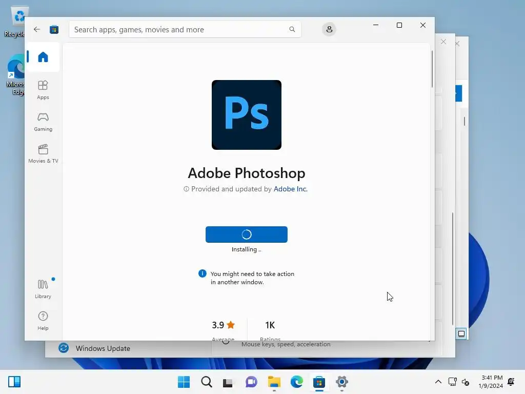Select the Microsoft Edge desktop shortcut
The width and height of the screenshot is (525, 394).
click(15, 75)
